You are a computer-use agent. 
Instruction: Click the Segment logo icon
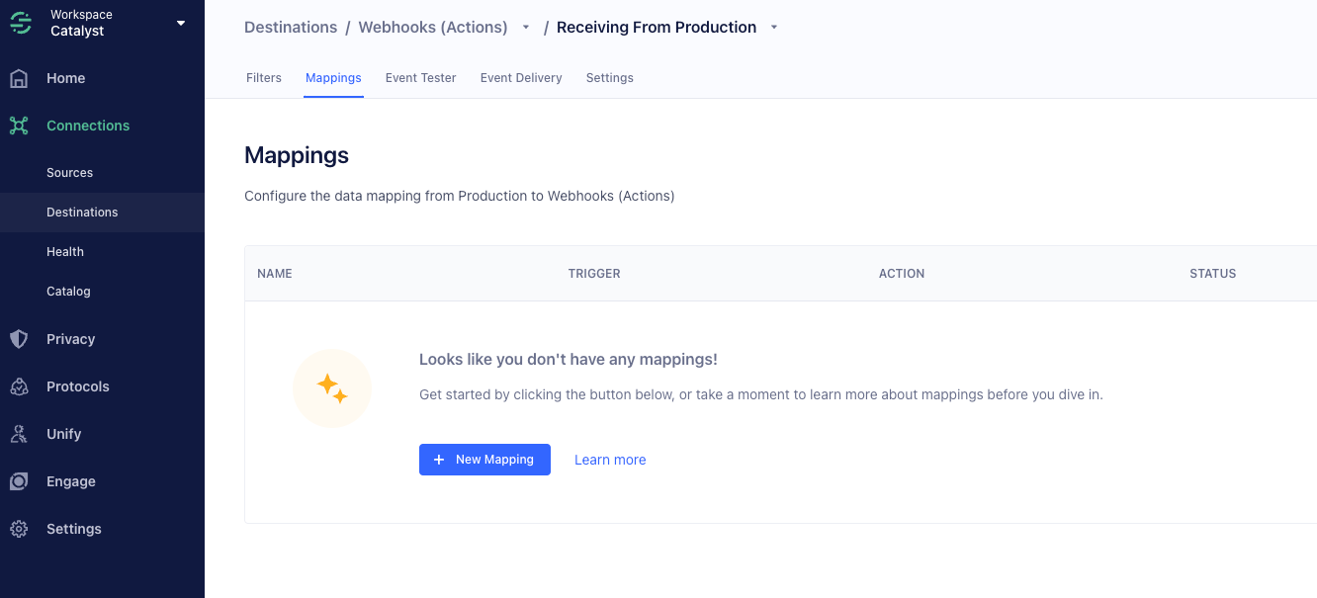22,24
